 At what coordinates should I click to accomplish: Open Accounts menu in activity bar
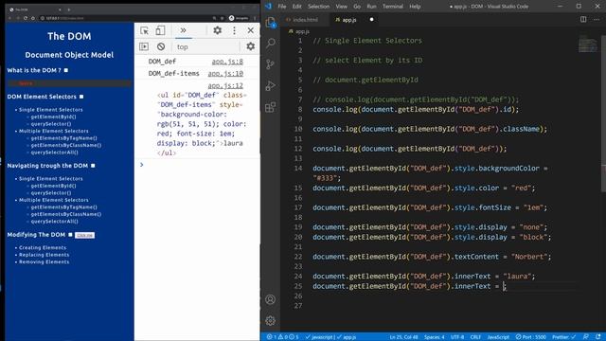pyautogui.click(x=271, y=299)
